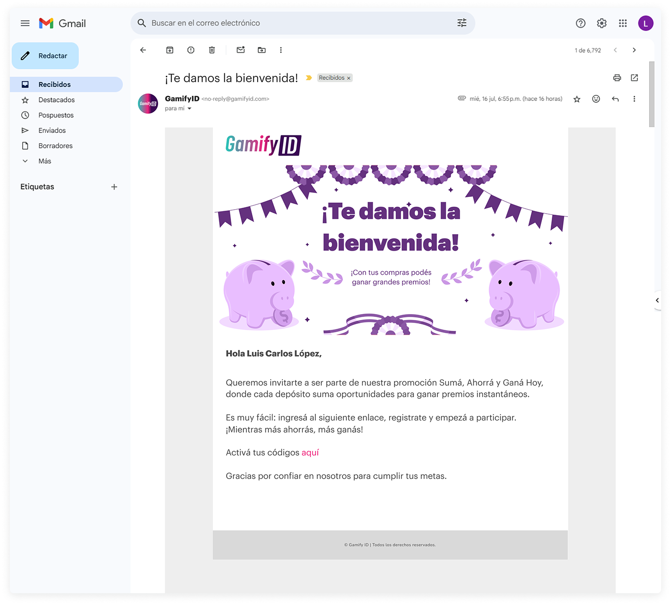The image size is (671, 605).
Task: Archive this email using the archive icon
Action: (169, 50)
